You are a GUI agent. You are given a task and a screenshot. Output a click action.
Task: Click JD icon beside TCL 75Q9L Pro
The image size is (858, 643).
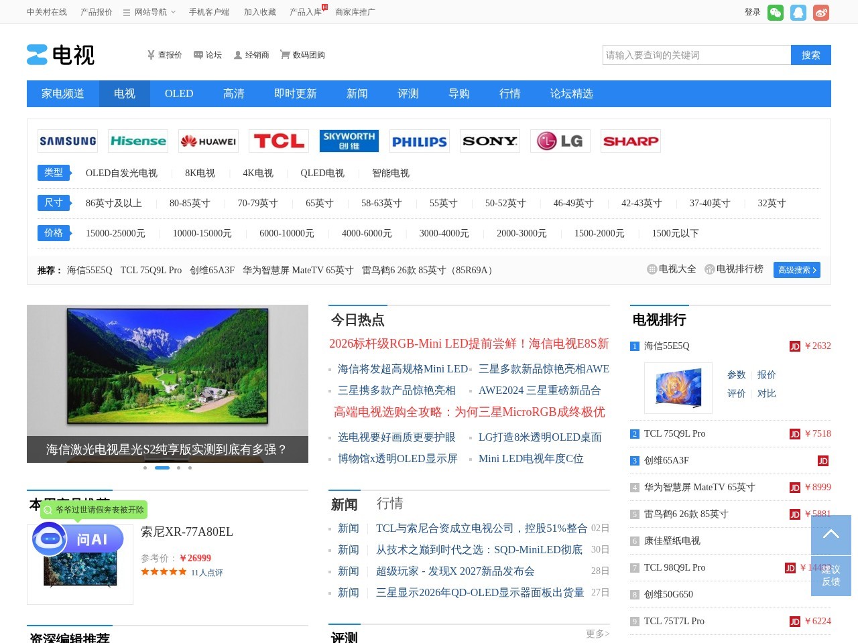pos(795,434)
